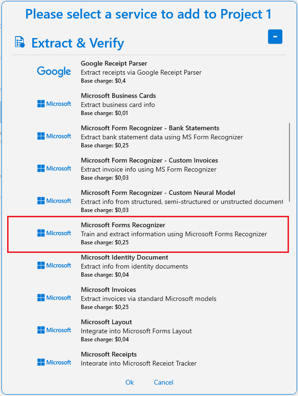Screen dimensions: 298x396
Task: Select the Microsoft Receipts title
Action: click(x=108, y=354)
